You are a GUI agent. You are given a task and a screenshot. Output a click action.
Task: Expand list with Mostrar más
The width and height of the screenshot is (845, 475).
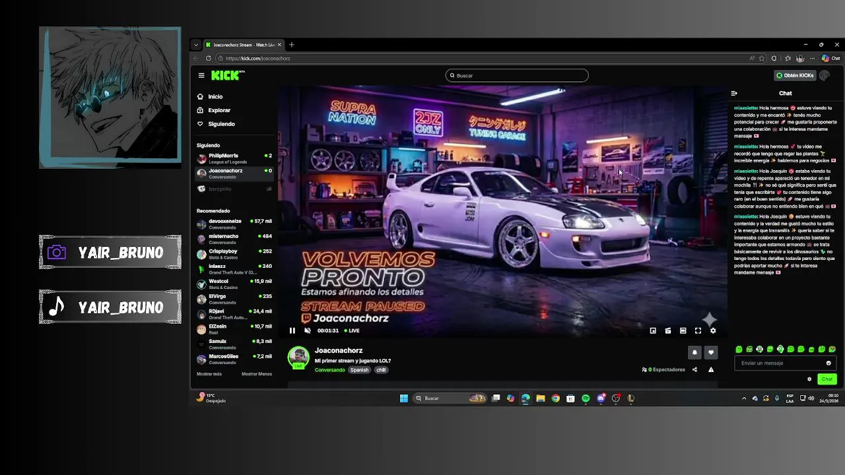(209, 374)
